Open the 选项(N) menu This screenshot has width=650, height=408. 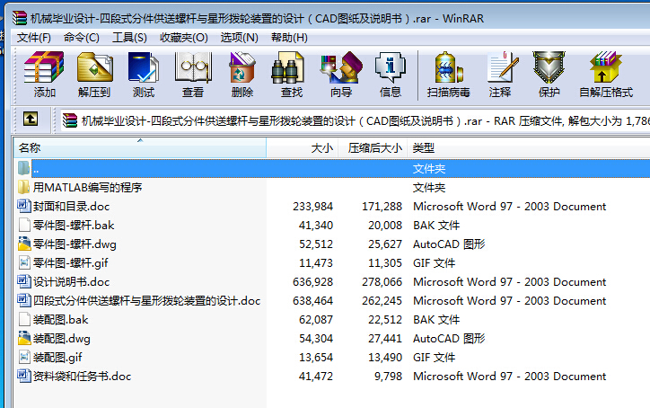239,38
